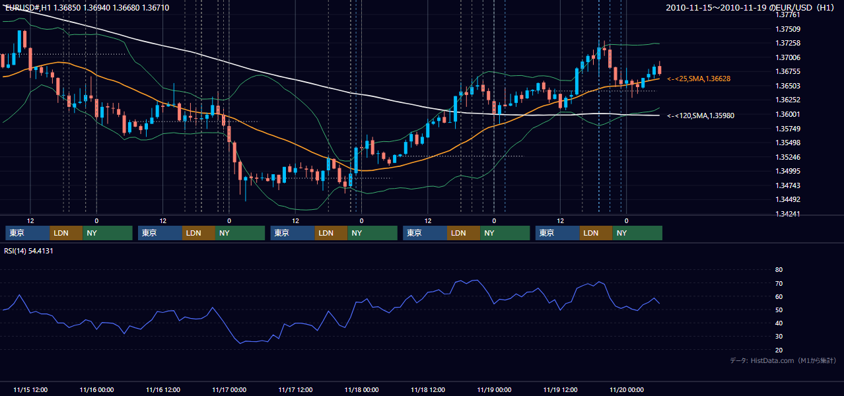The width and height of the screenshot is (844, 396).
Task: Click price axis label 1.37006
Action: pos(788,57)
